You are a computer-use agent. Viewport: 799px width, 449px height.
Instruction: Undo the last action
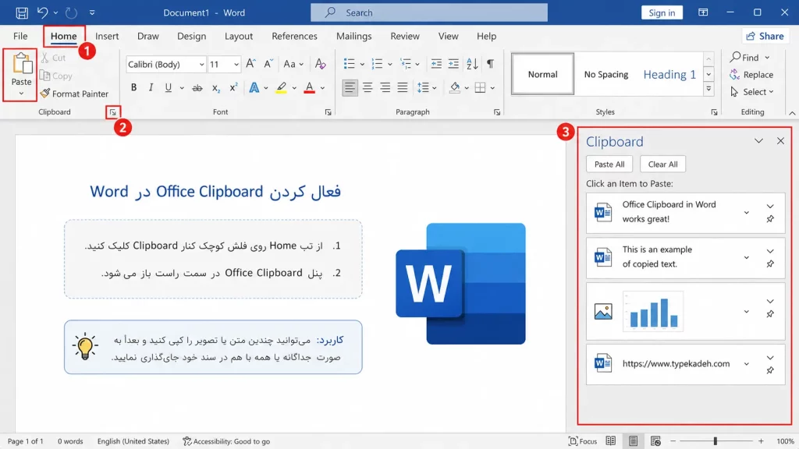coord(42,12)
